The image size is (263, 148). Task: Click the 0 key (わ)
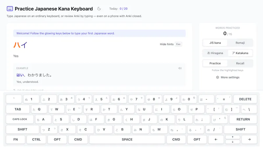tap(189, 99)
